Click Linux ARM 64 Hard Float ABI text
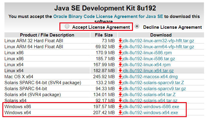 pos(34,47)
